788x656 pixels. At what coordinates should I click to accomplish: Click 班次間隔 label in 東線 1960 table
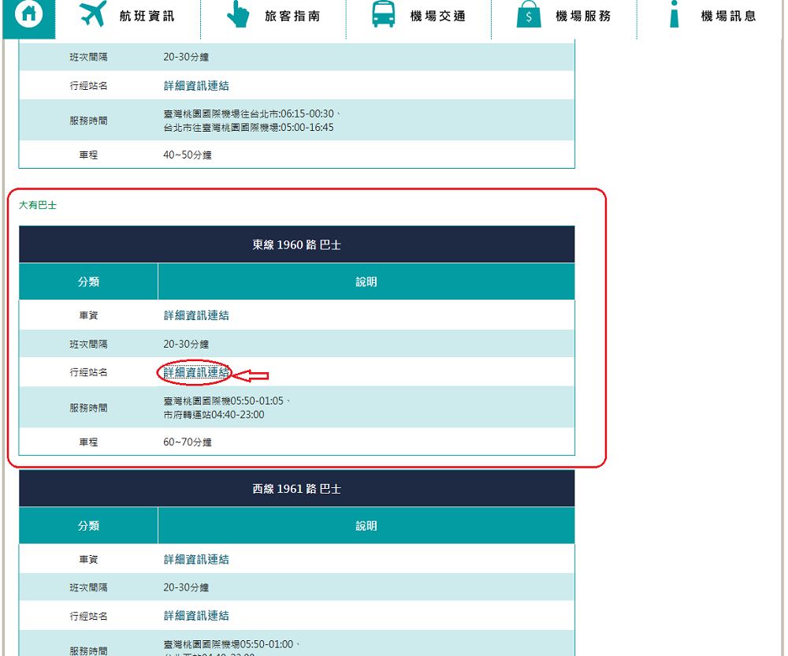[x=88, y=345]
